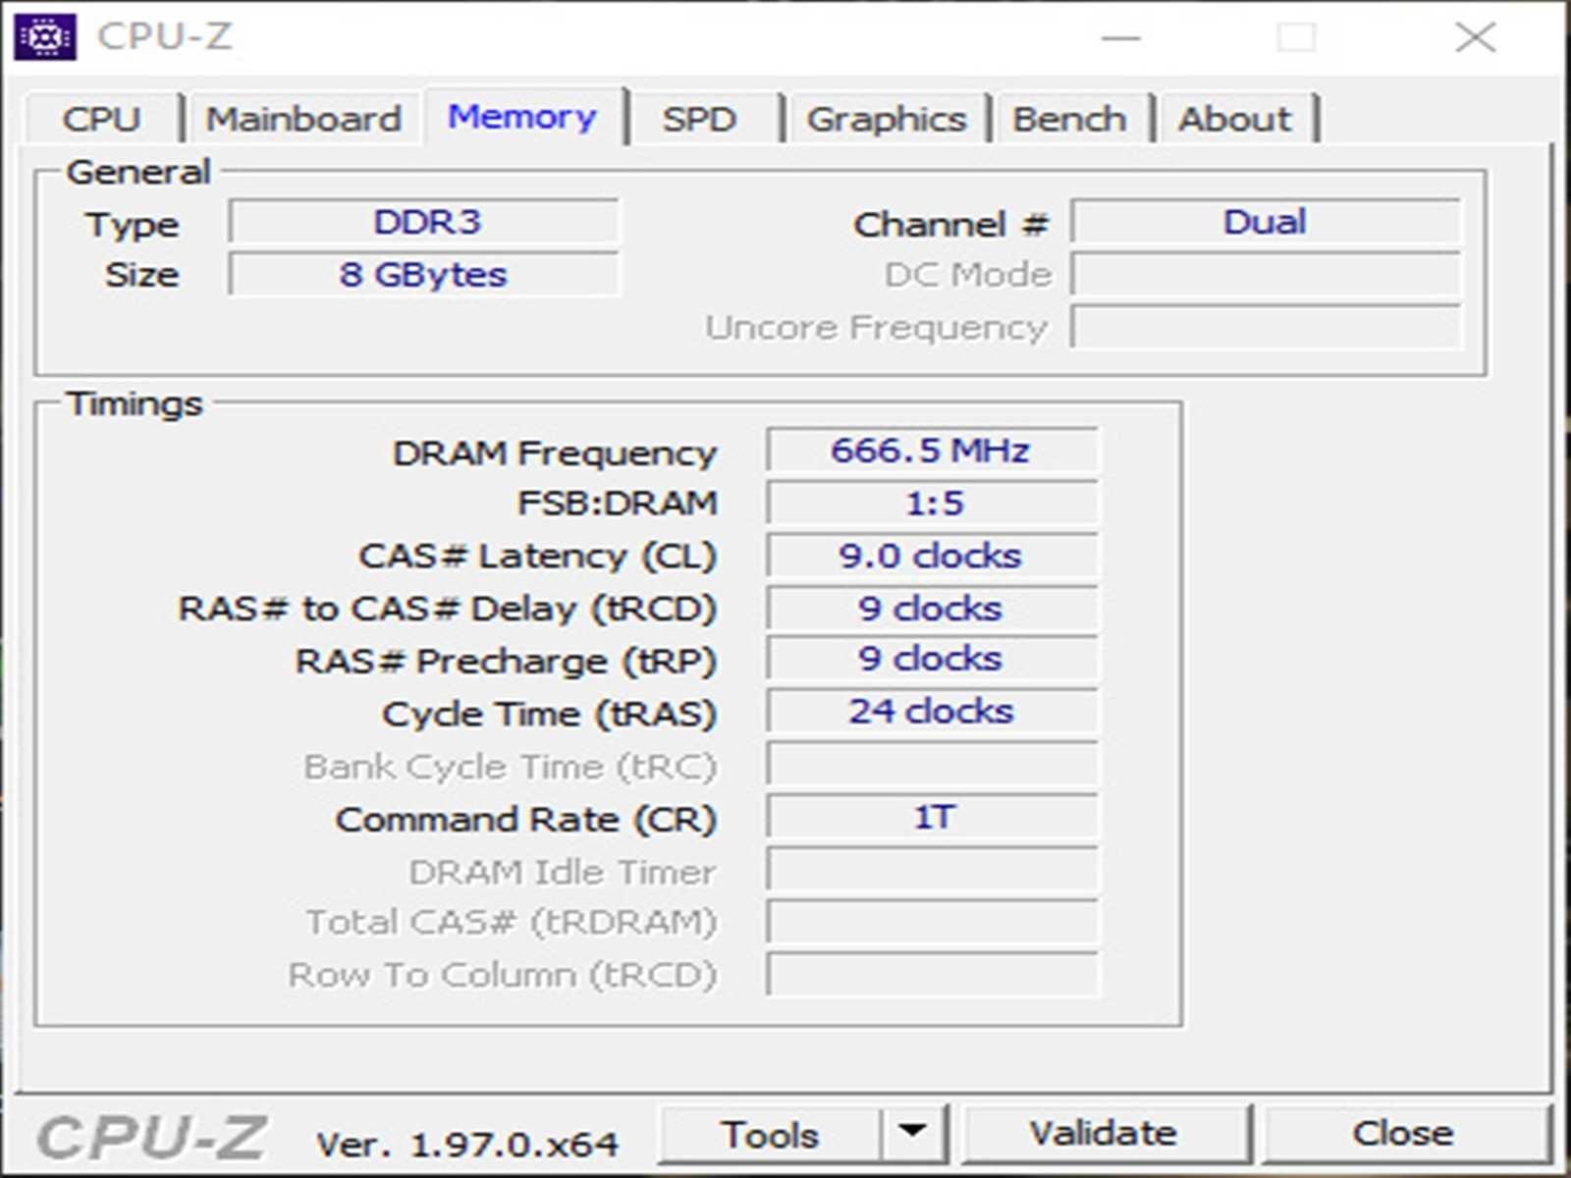Select the Memory tab

click(522, 117)
